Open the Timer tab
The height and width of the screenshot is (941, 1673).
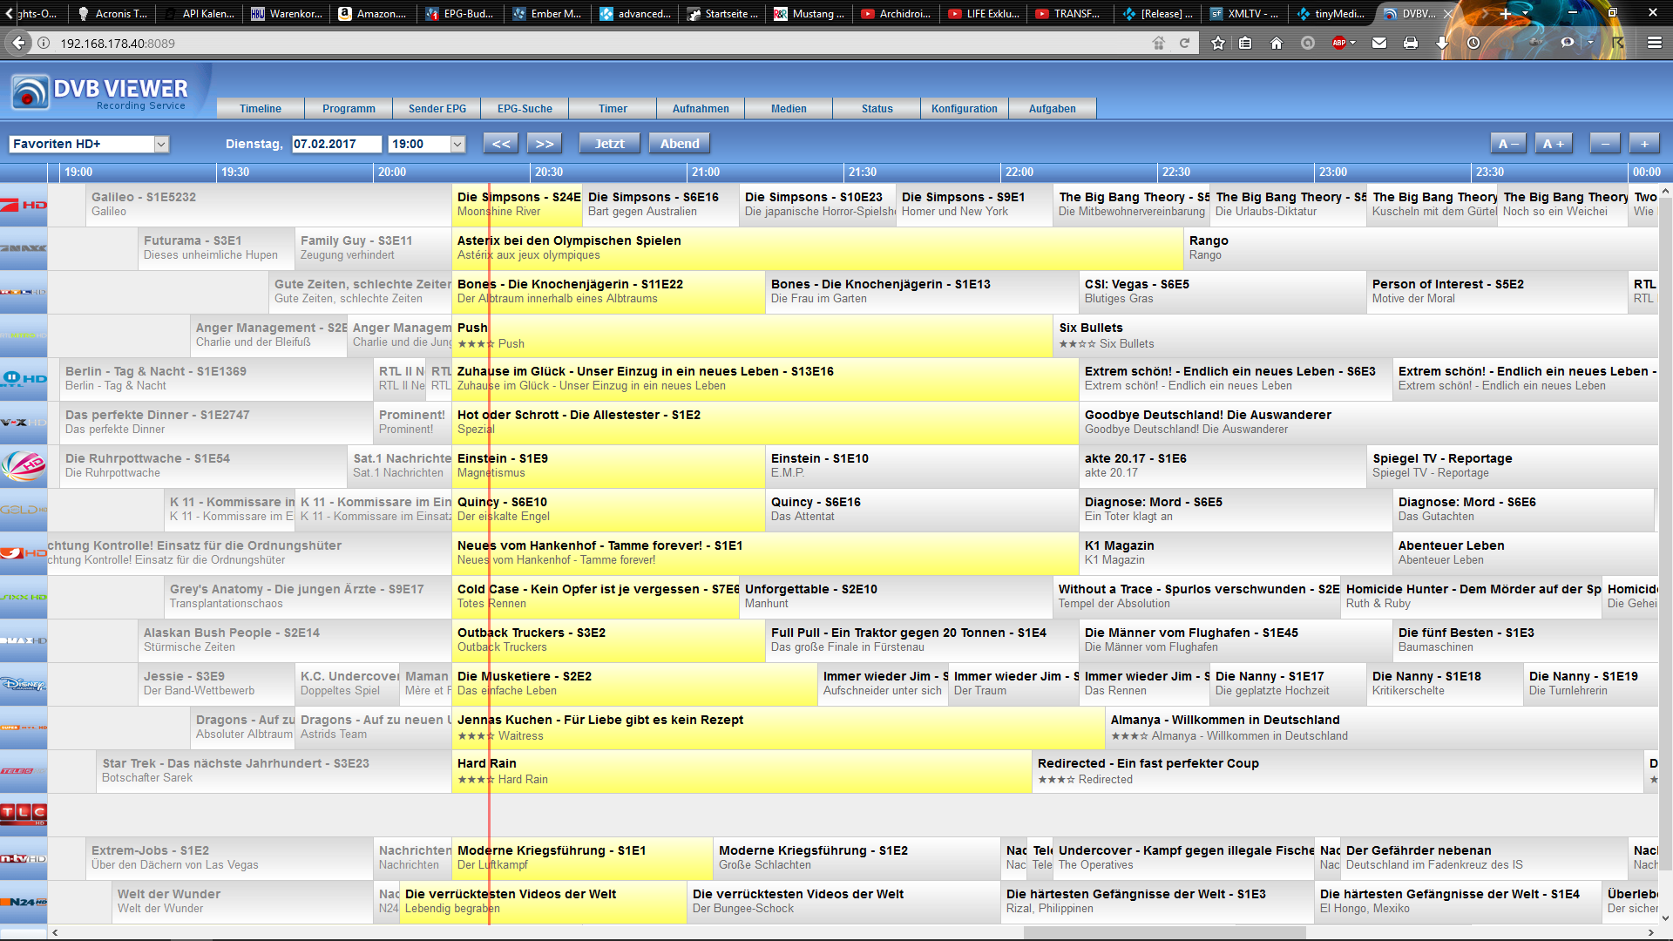pyautogui.click(x=613, y=109)
